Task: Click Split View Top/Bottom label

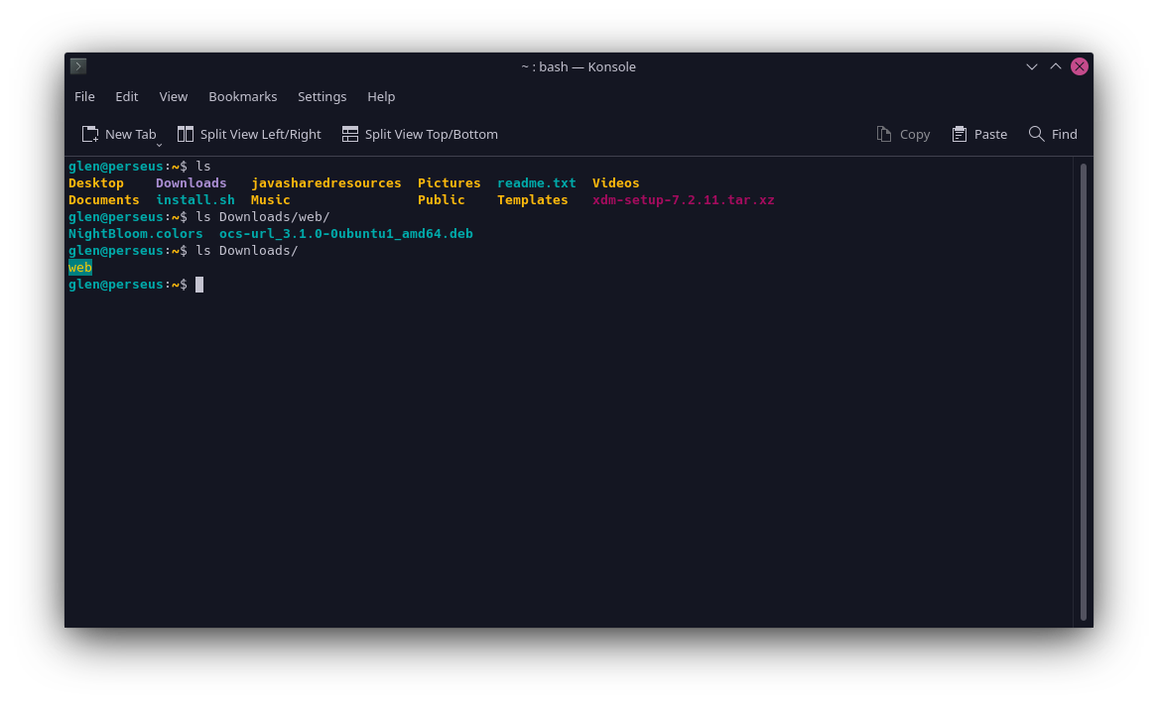Action: pyautogui.click(x=432, y=134)
